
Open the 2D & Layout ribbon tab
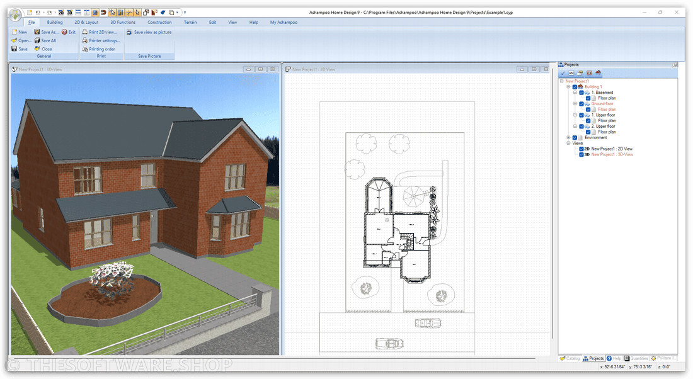[x=86, y=22]
